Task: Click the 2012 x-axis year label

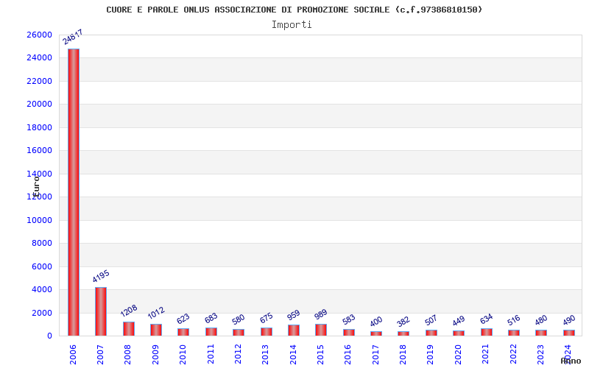Action: tap(238, 354)
